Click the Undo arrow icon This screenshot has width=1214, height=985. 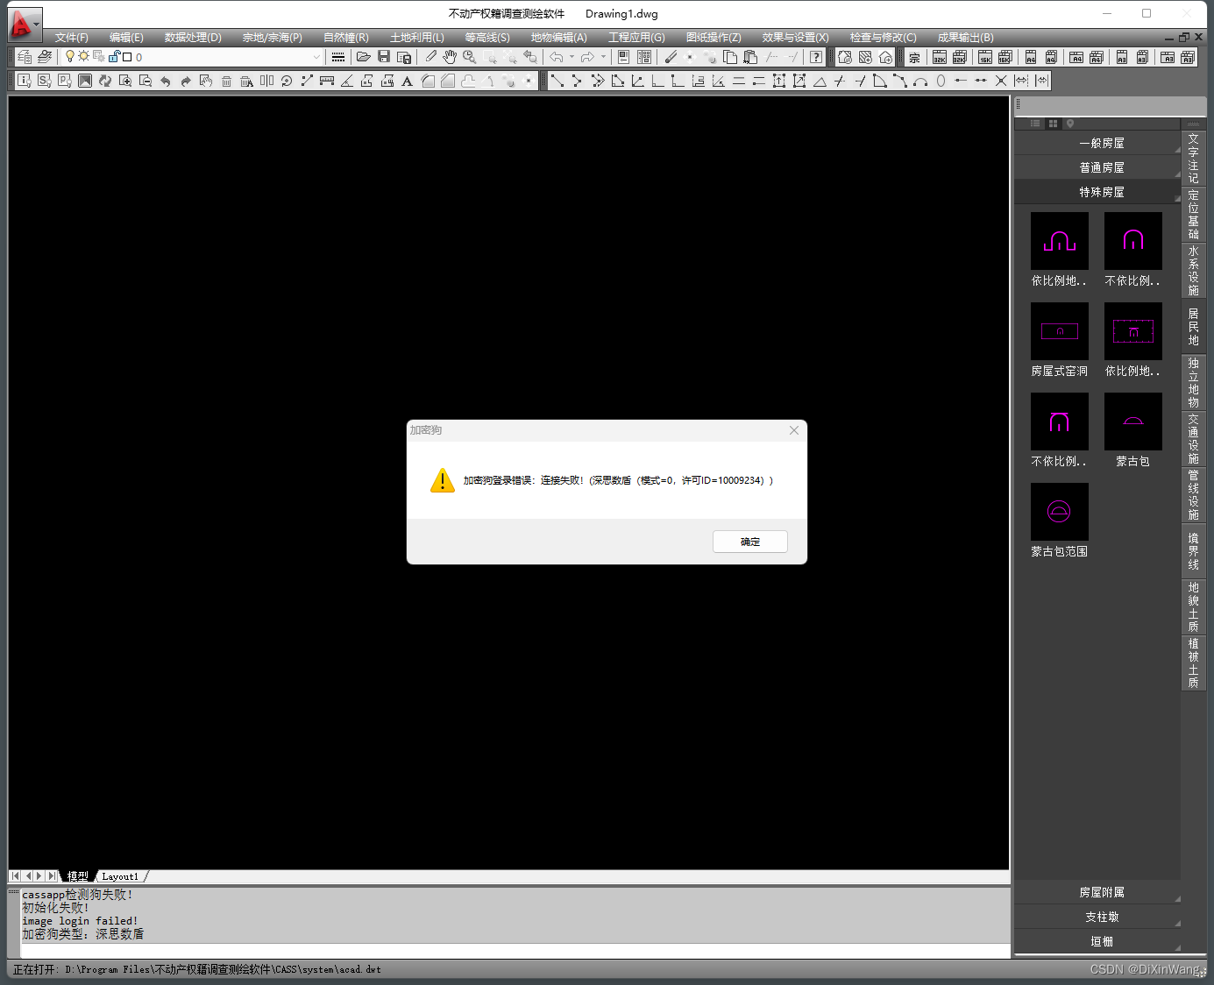click(557, 57)
